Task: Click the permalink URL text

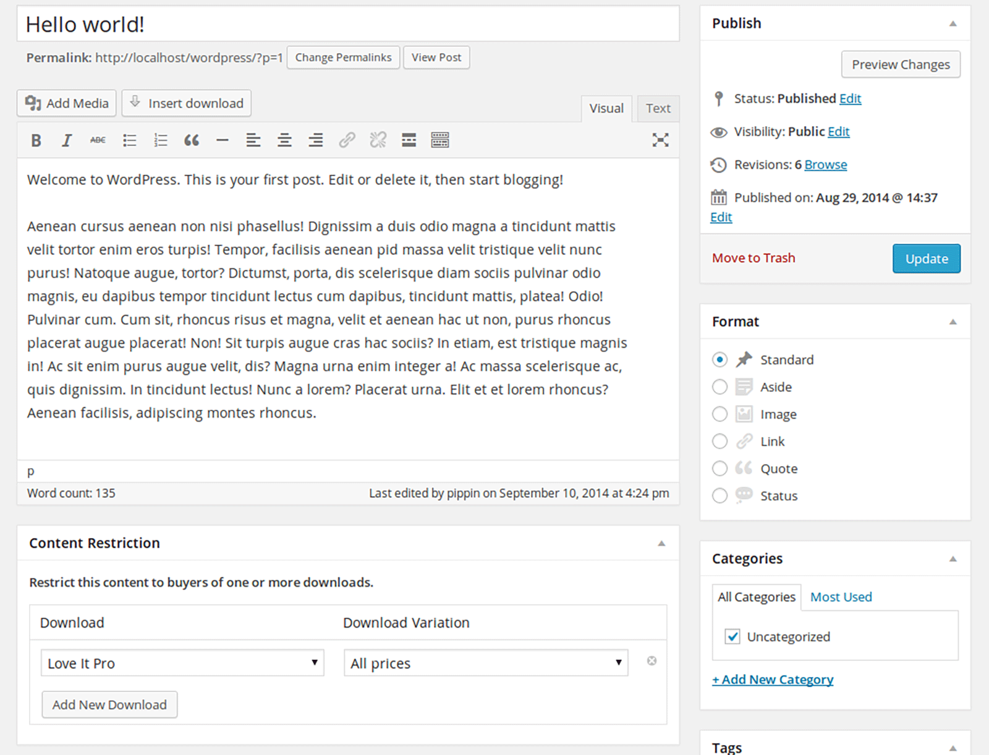Action: click(x=189, y=58)
